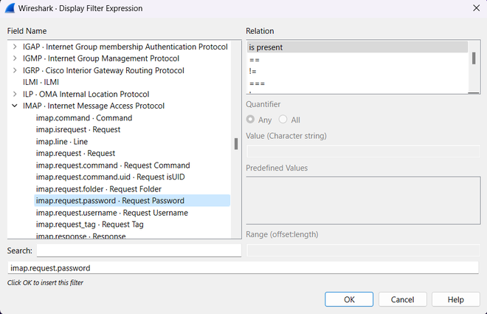The height and width of the screenshot is (314, 487).
Task: Select the All quantifier radio button
Action: (283, 120)
